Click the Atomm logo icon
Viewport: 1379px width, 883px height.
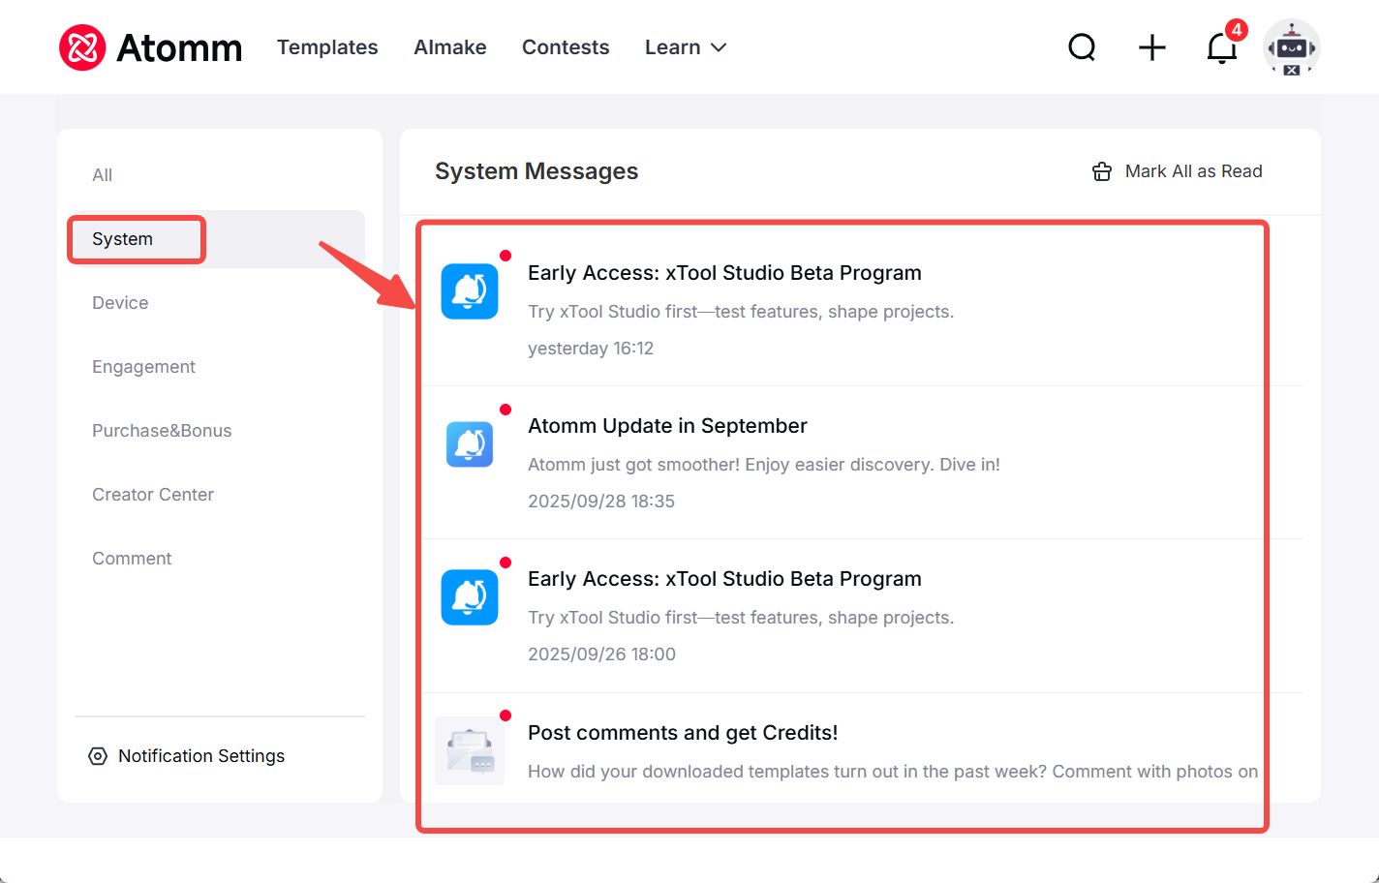point(82,47)
